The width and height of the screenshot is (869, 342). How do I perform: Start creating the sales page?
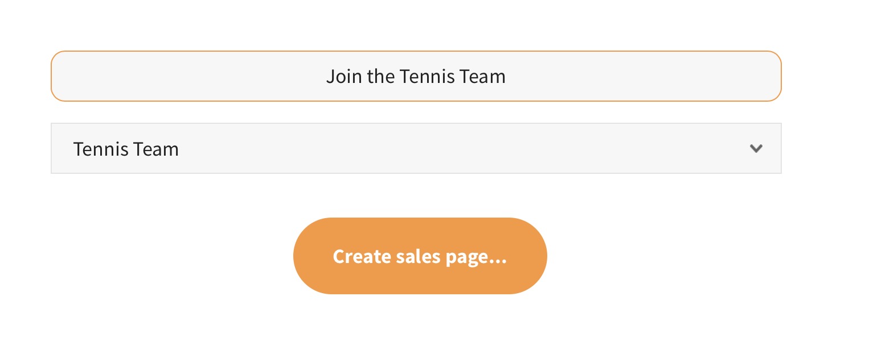point(420,256)
